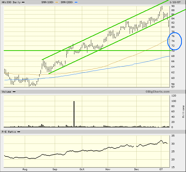This screenshot has height=172, width=186.
Task: Select the orange SMA(100) legend swatch
Action: pyautogui.click(x=57, y=2)
